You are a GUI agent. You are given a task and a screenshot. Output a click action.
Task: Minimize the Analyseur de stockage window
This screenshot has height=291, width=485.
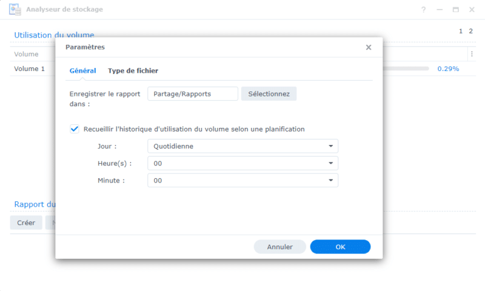point(440,10)
